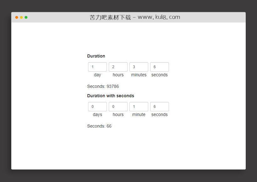Focus the hours field in the Duration row
The image size is (257, 182).
[118, 67]
